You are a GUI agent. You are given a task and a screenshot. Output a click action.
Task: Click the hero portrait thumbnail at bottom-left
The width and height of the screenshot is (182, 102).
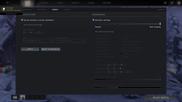point(23,97)
